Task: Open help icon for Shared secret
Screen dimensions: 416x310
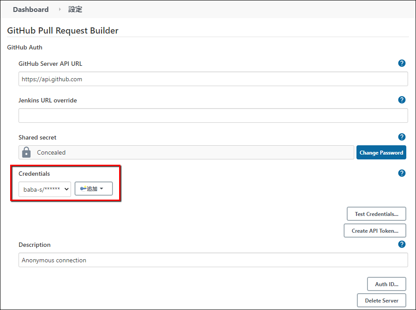Action: coord(402,137)
